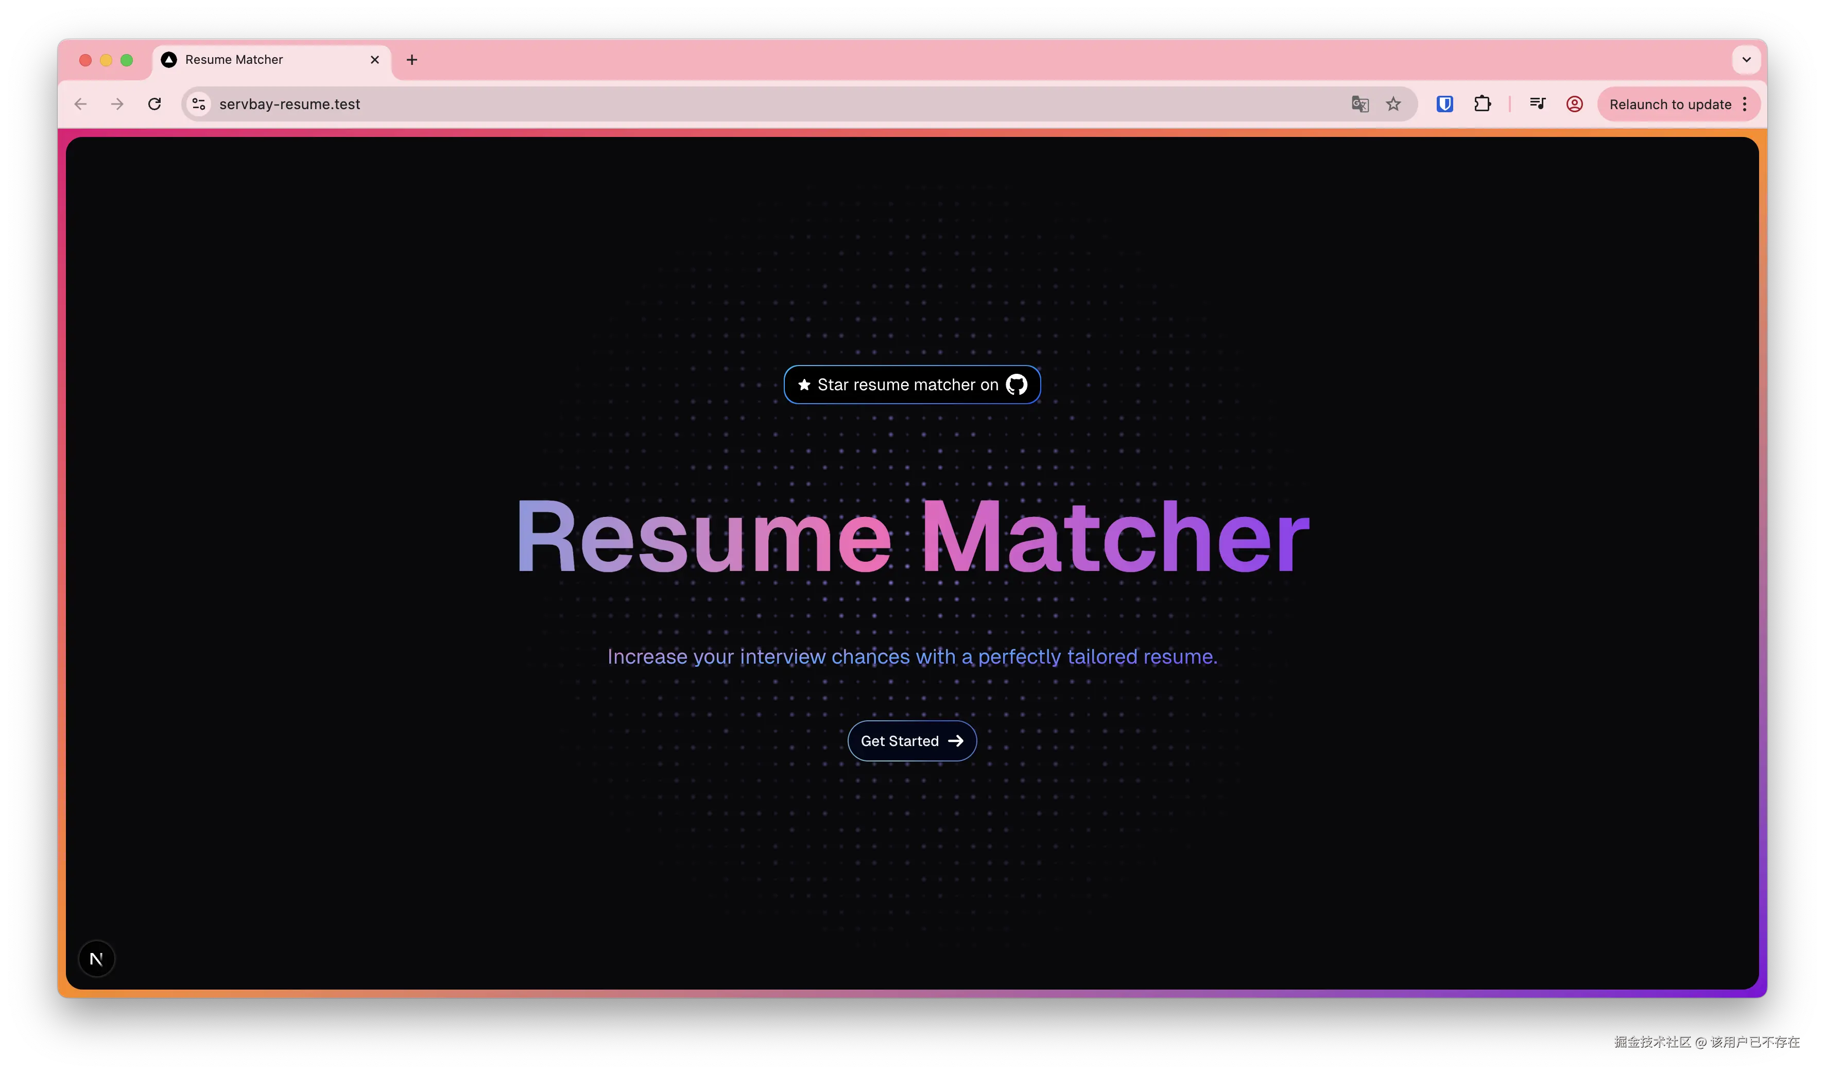Open the Bitwarden extension icon

[x=1444, y=105]
